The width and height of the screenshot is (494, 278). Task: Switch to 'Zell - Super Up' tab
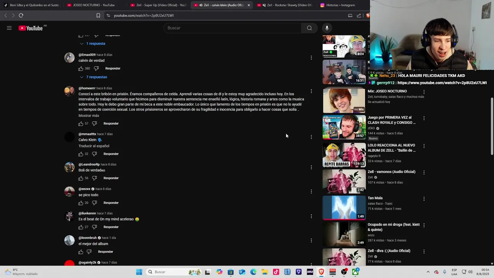(x=158, y=5)
